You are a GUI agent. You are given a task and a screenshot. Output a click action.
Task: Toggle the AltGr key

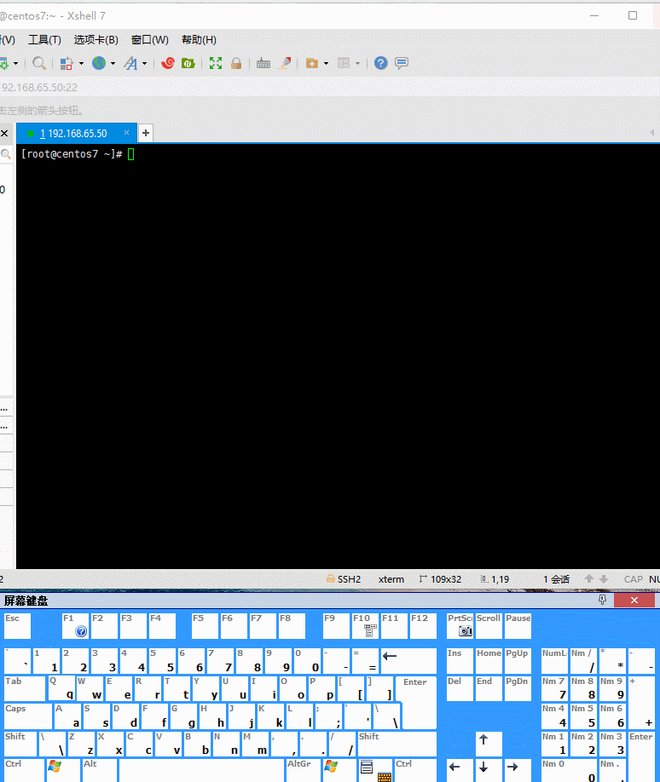[303, 769]
